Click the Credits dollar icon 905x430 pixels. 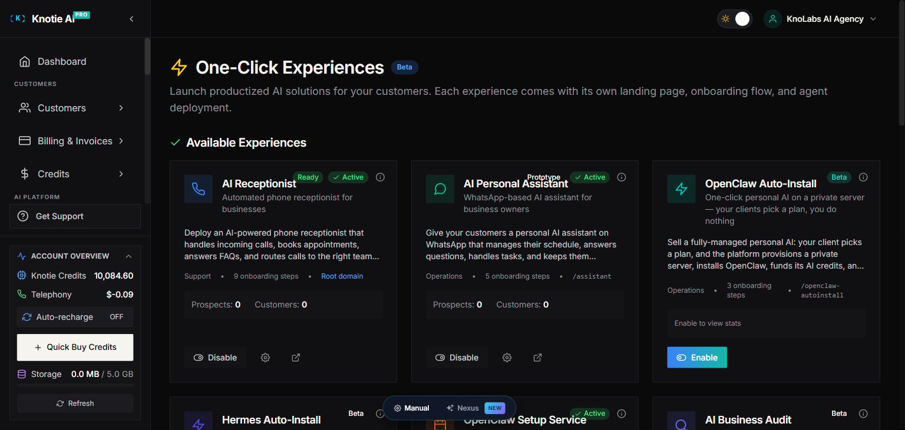[x=25, y=174]
